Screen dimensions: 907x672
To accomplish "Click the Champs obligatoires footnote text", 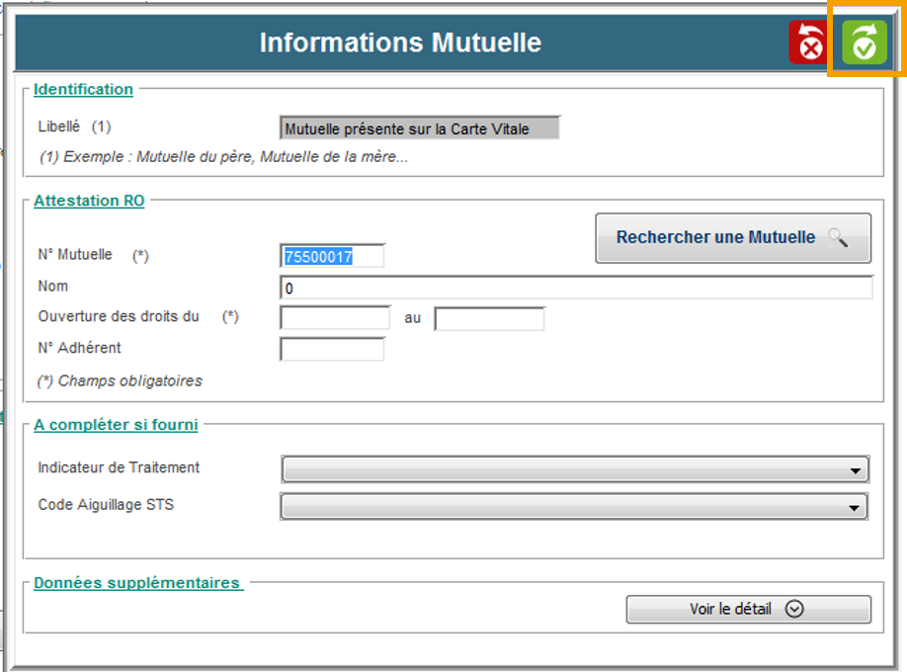I will pos(120,380).
